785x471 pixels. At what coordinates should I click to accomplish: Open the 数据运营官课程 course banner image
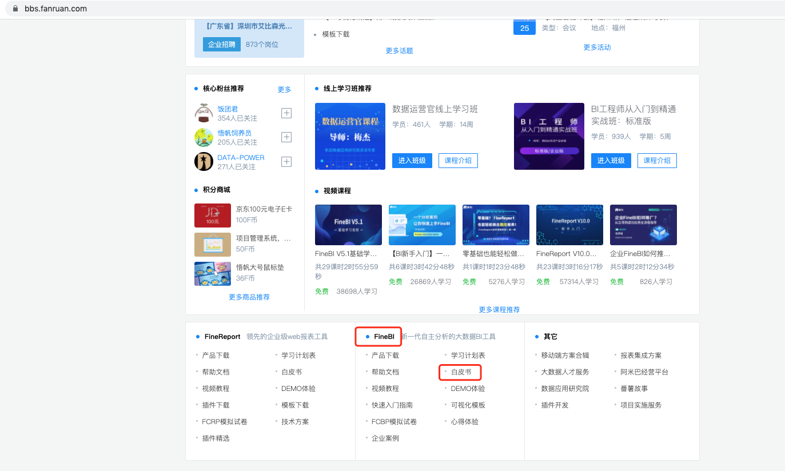pyautogui.click(x=350, y=136)
